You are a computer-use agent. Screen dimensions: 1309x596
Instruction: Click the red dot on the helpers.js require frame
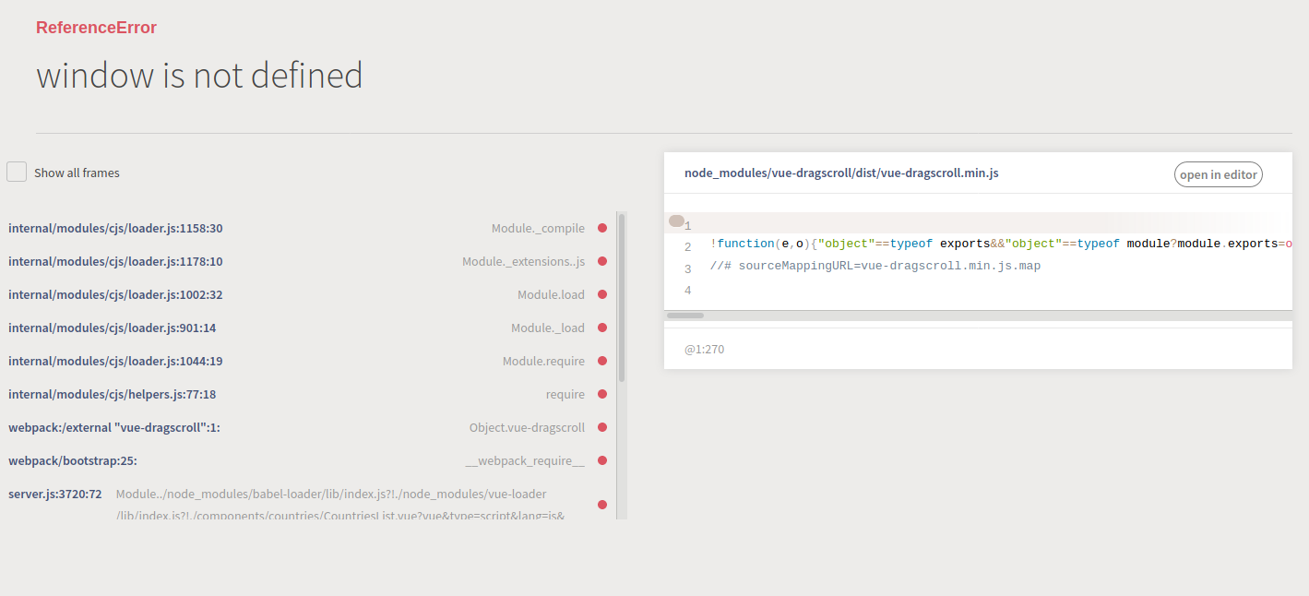(x=602, y=394)
